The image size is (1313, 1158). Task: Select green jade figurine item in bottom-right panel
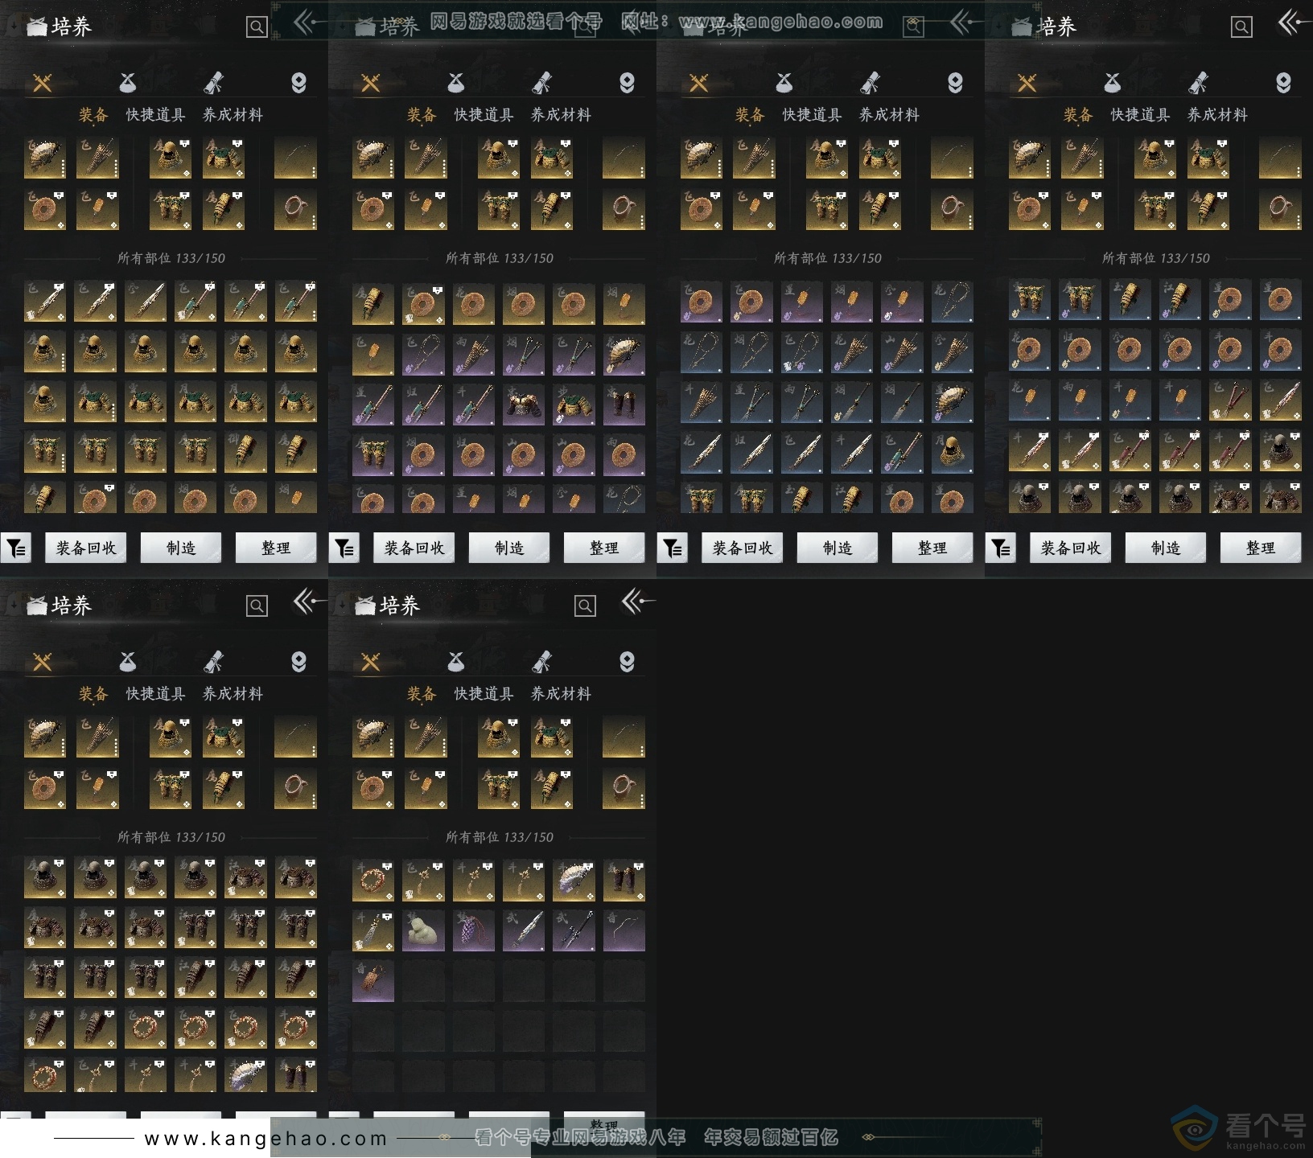423,930
